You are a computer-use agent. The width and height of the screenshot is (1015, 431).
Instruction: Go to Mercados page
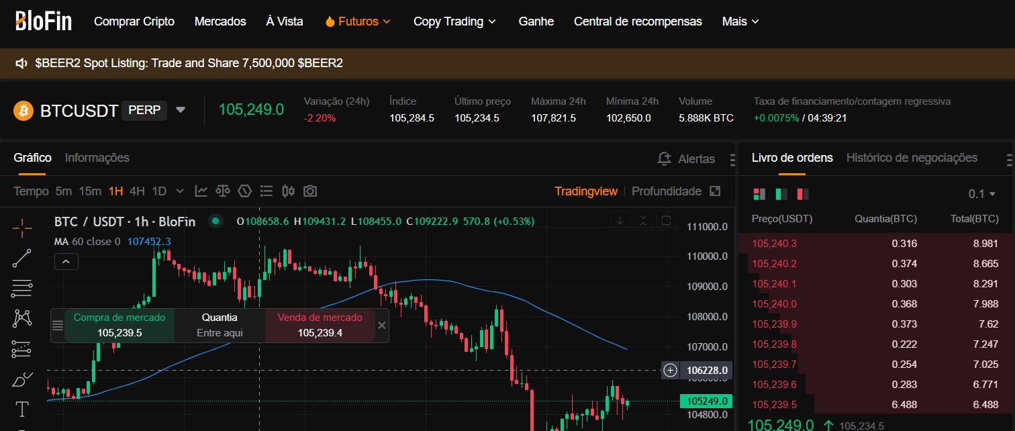220,21
